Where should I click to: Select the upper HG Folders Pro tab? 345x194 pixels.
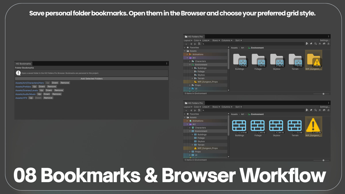(194, 37)
